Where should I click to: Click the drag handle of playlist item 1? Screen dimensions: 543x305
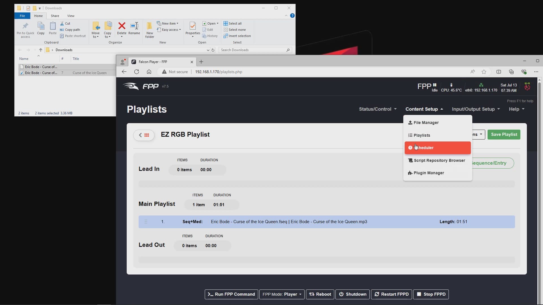click(x=146, y=222)
